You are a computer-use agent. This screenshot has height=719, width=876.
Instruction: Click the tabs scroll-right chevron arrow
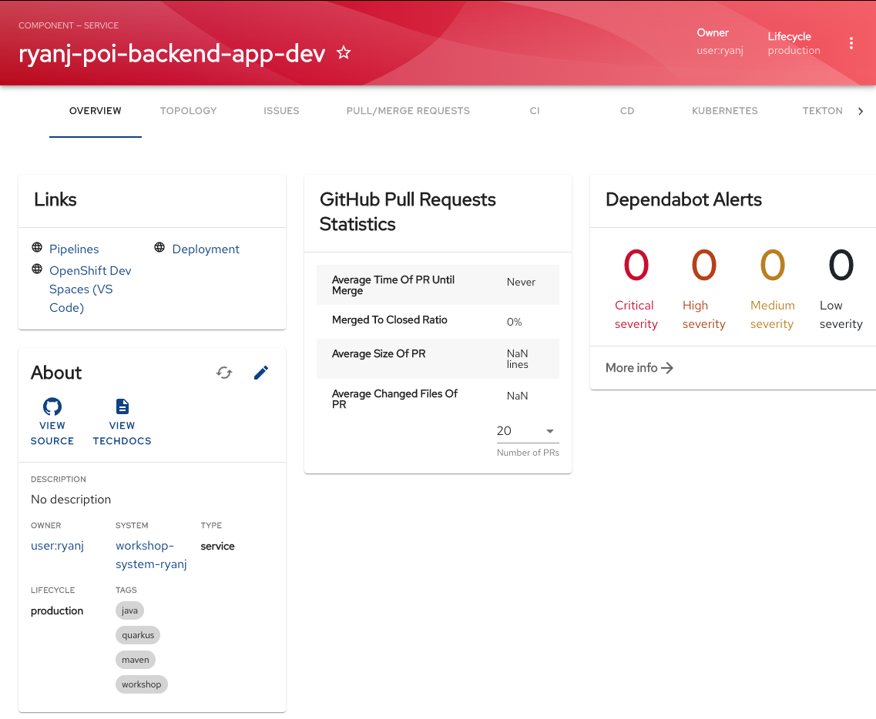(861, 111)
